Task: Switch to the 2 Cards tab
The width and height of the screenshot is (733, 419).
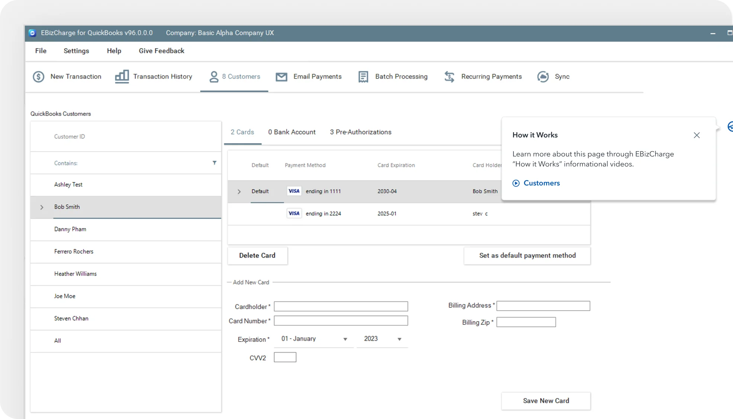Action: tap(242, 132)
